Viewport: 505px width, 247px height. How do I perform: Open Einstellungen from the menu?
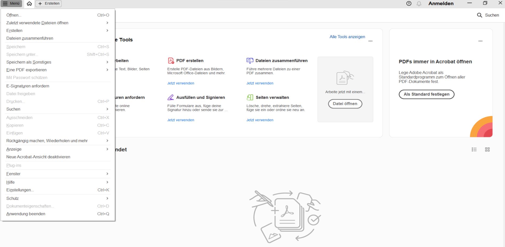pos(20,190)
